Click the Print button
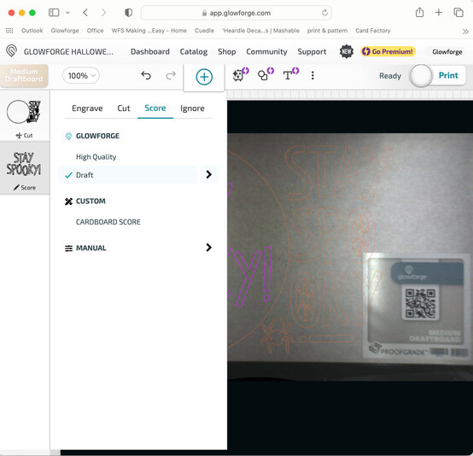 click(448, 75)
